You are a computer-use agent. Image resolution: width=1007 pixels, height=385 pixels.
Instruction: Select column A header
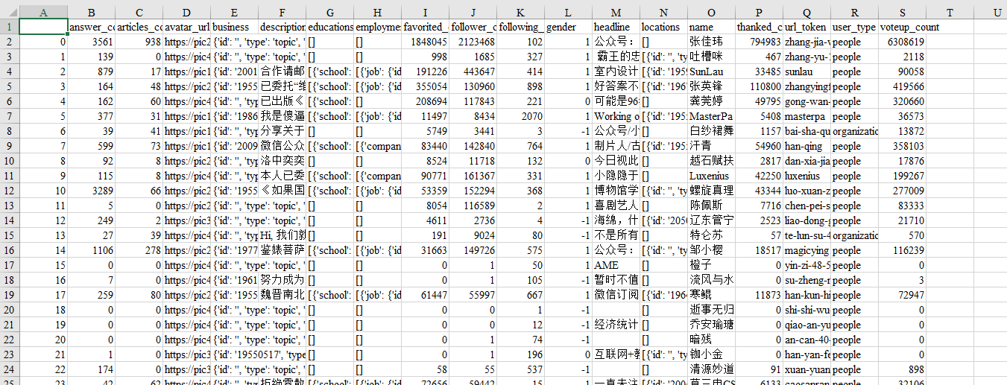coord(42,12)
